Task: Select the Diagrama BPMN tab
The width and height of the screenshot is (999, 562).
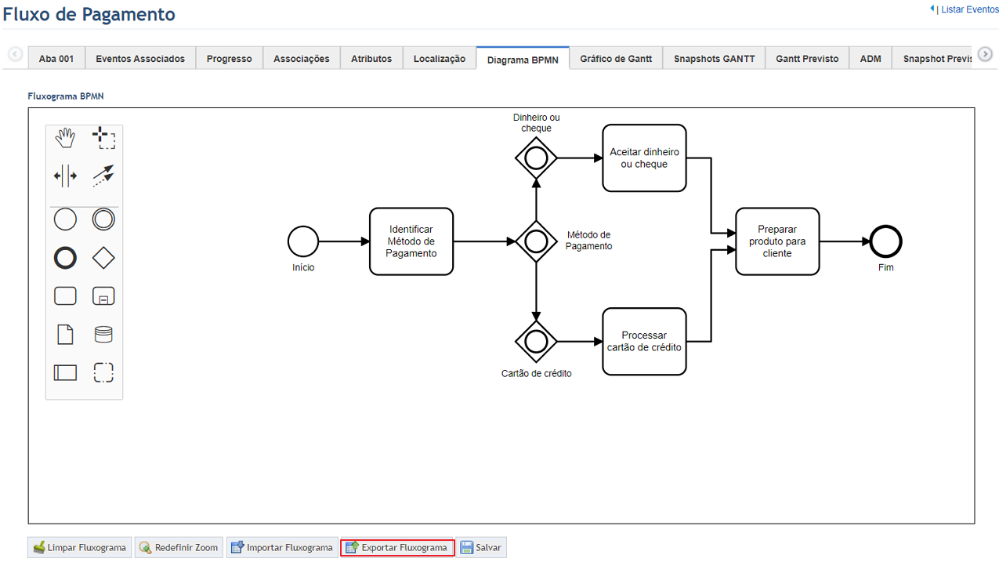Action: pyautogui.click(x=523, y=59)
